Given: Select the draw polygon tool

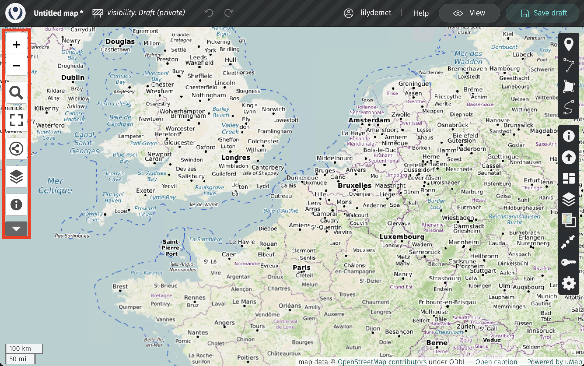Looking at the screenshot, I should 569,86.
